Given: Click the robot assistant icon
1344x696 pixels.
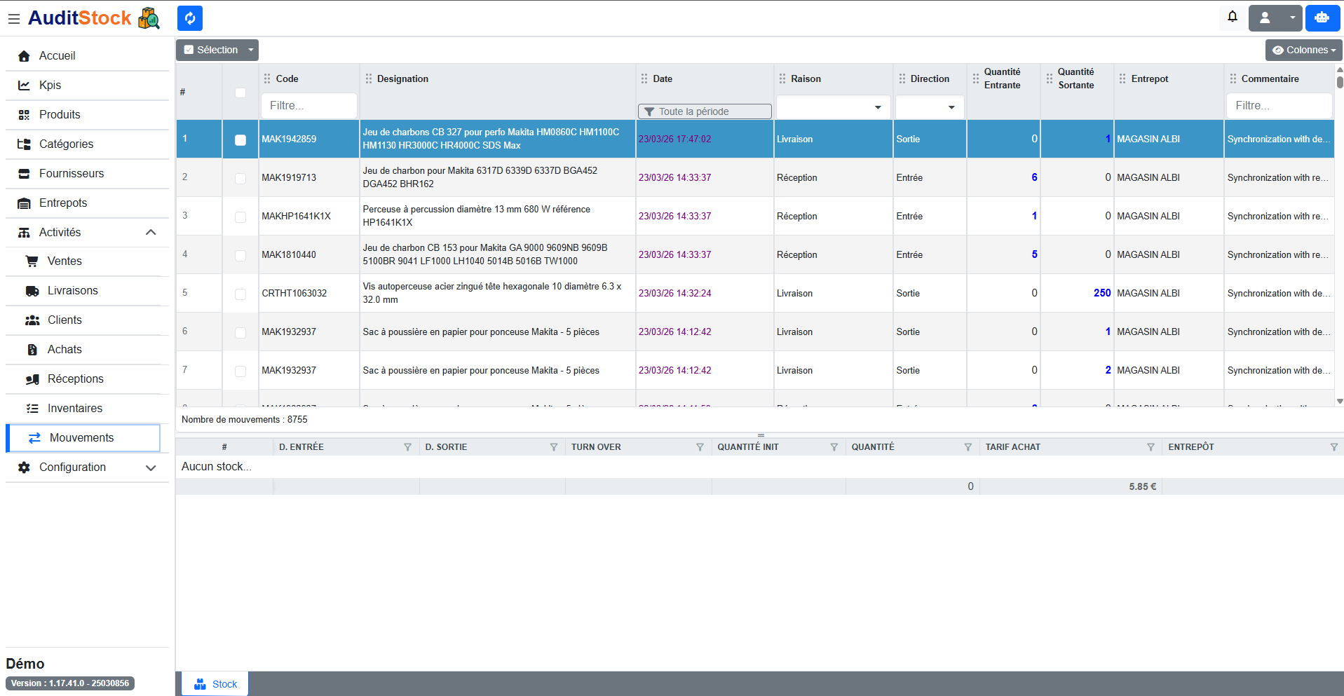Looking at the screenshot, I should click(1322, 18).
